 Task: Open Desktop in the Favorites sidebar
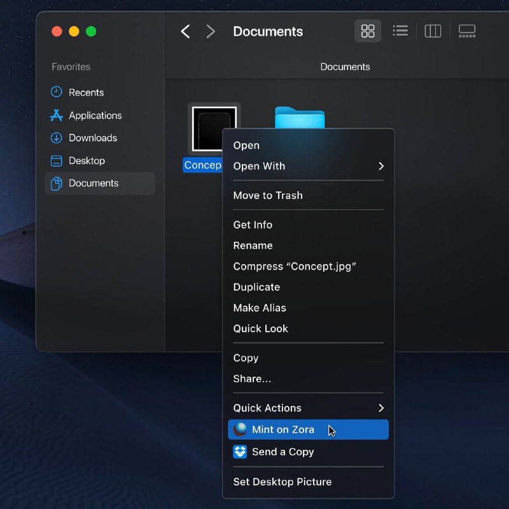(x=100, y=161)
